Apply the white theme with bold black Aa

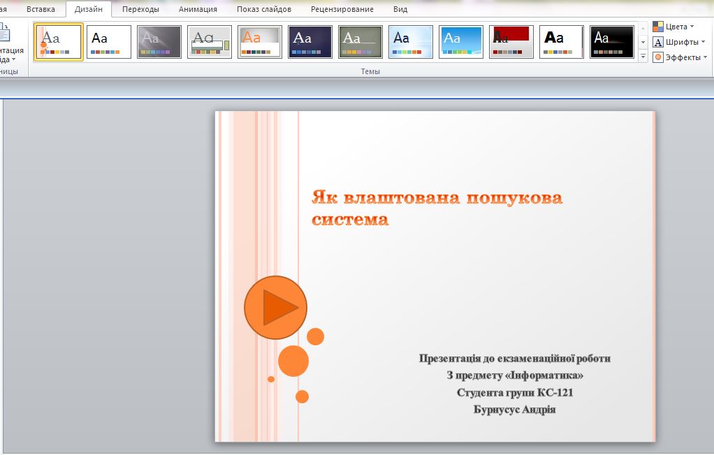tap(562, 42)
